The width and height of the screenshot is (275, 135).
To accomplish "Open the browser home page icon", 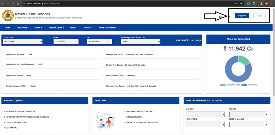I will tap(18, 3).
